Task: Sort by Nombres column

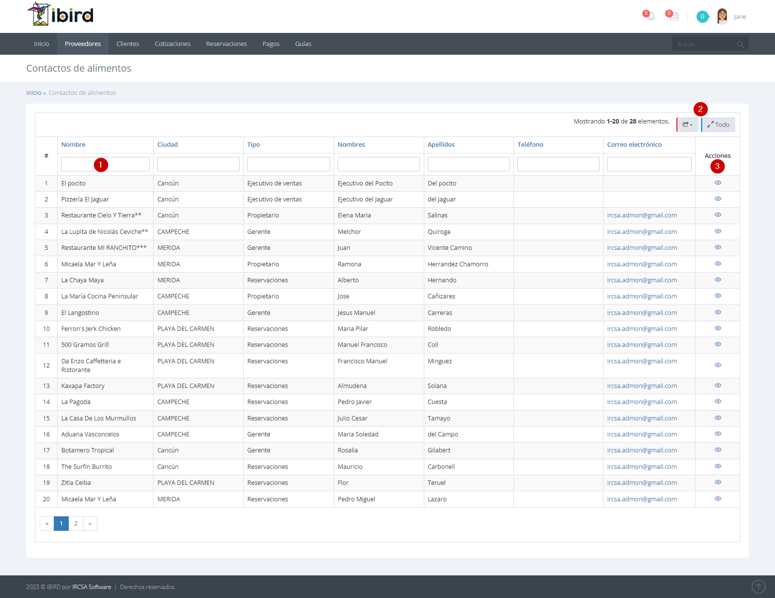Action: [x=351, y=144]
